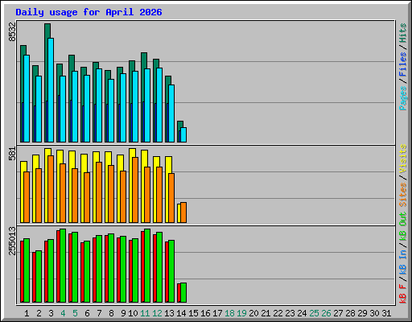Click the yellow visits bar for day 10

click(x=132, y=153)
